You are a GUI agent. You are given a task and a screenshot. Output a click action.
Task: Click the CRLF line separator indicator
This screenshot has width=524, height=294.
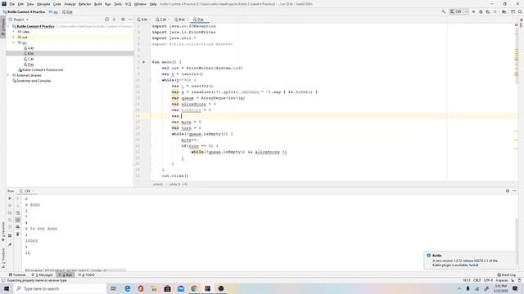(477, 280)
